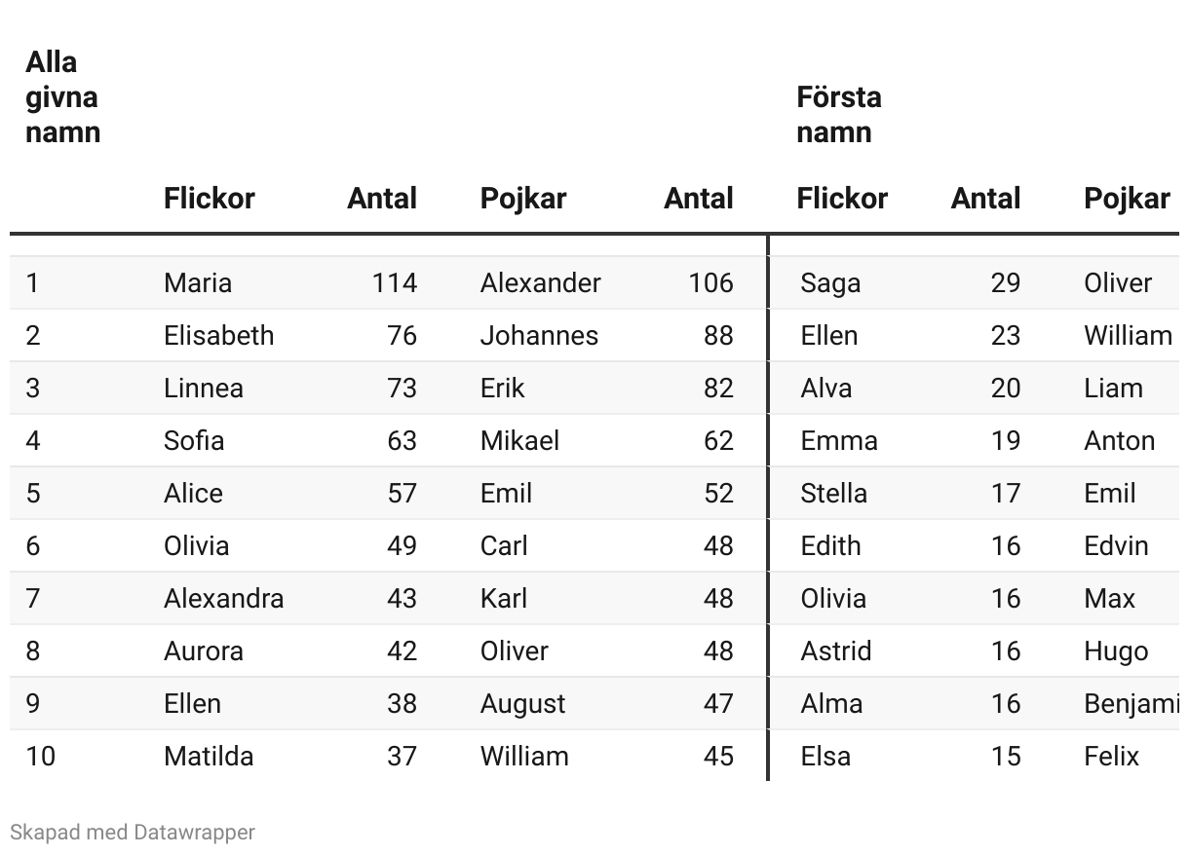Click the Pojkar header beside Alexander
1189x855 pixels.
coord(522,199)
